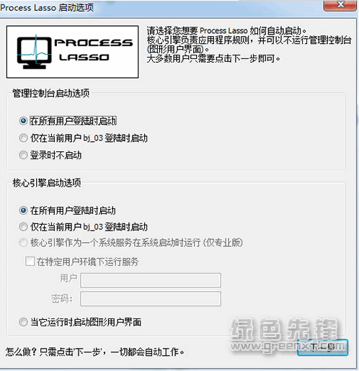Click the 核心引擎启动选项 group heading

[47, 183]
